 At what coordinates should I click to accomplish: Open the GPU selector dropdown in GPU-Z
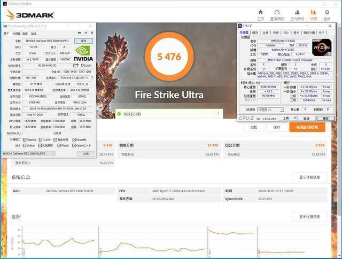click(x=29, y=153)
